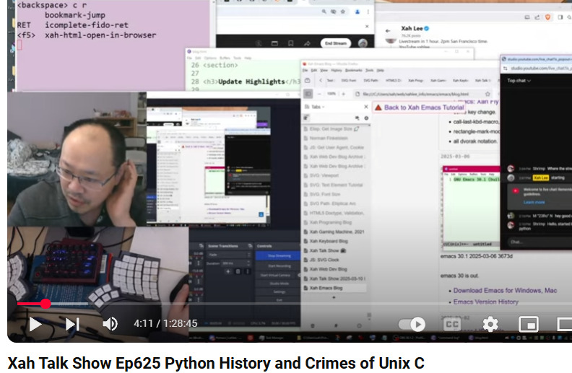Select Xah Emacs Blog tab in sidebar
This screenshot has height=373, width=572.
click(334, 288)
